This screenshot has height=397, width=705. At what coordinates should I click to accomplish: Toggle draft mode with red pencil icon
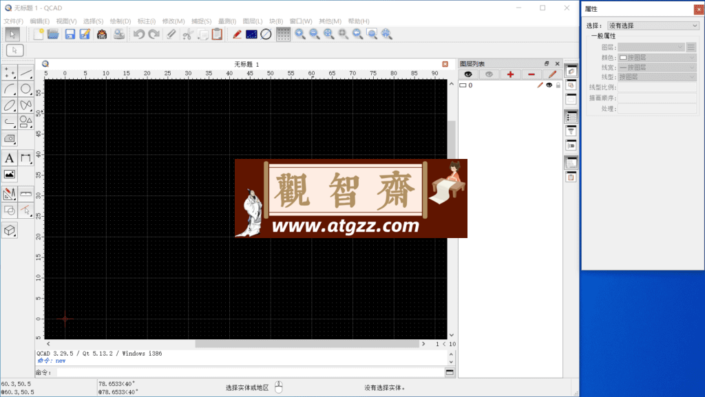coord(237,34)
